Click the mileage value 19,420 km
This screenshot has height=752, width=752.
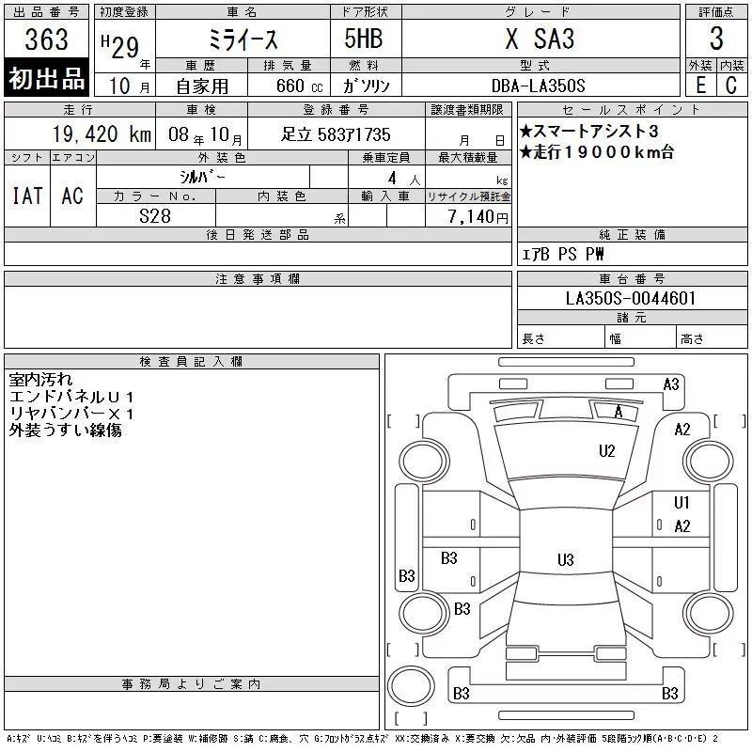click(x=102, y=134)
